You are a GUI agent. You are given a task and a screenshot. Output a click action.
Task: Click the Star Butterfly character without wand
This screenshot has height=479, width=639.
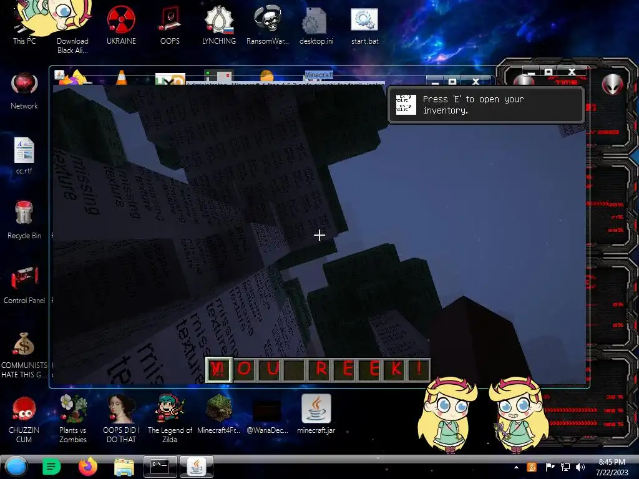coord(447,415)
